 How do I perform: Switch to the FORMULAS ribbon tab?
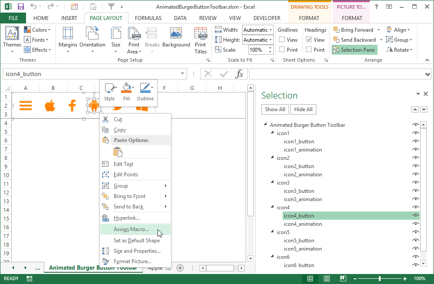[x=148, y=18]
